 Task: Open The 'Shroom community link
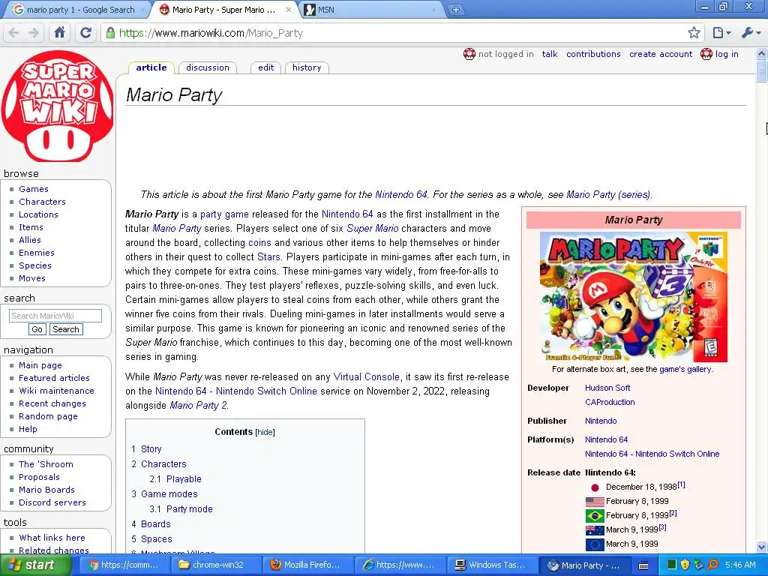[46, 464]
